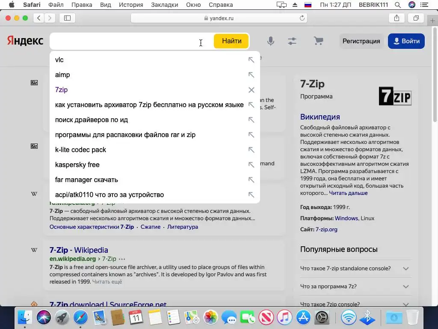
Task: Insert the aimp suggestion using its arrow
Action: pyautogui.click(x=252, y=75)
